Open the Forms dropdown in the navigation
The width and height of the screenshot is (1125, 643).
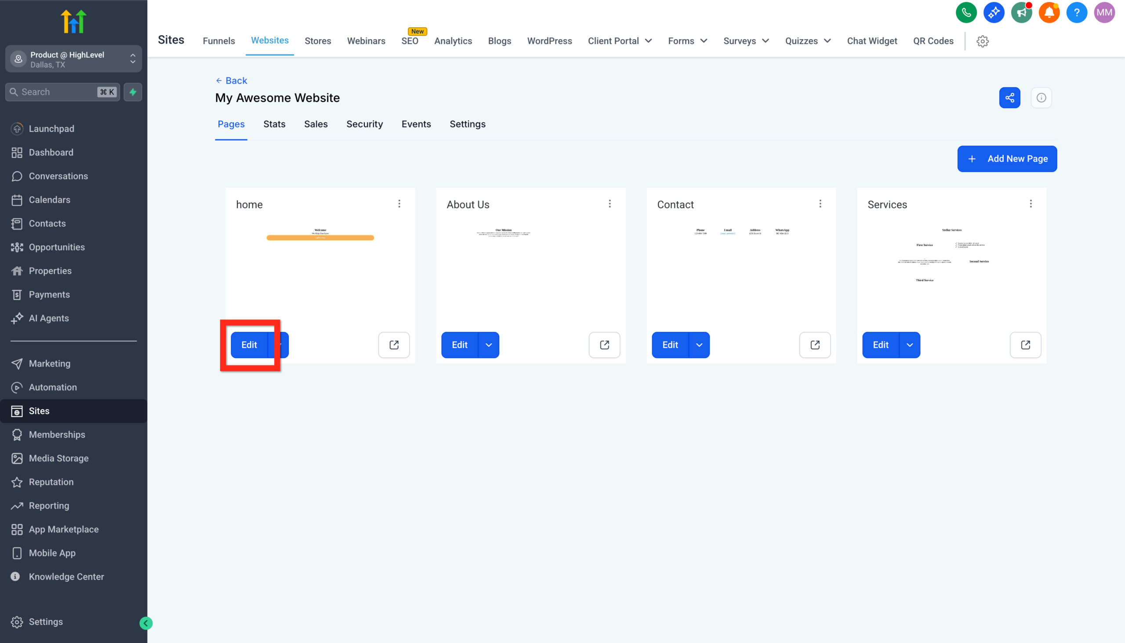(x=687, y=40)
